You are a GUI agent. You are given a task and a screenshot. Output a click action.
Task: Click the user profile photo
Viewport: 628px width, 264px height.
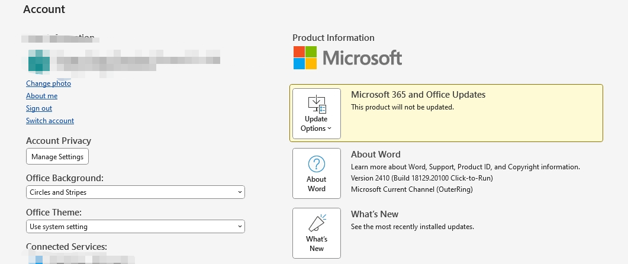(39, 62)
